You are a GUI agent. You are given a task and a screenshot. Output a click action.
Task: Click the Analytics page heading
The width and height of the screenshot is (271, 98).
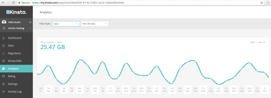(46, 12)
